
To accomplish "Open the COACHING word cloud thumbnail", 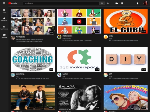I will point(33,59).
